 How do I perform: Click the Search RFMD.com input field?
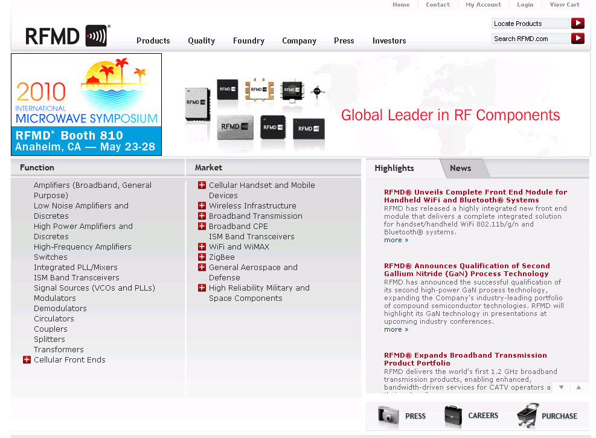[531, 39]
